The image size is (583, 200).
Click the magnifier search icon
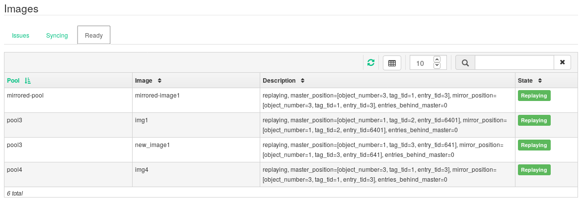click(465, 63)
